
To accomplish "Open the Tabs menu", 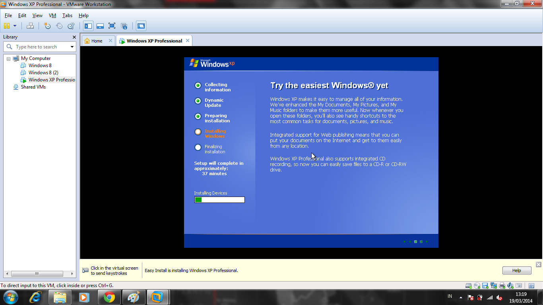I will point(67,15).
